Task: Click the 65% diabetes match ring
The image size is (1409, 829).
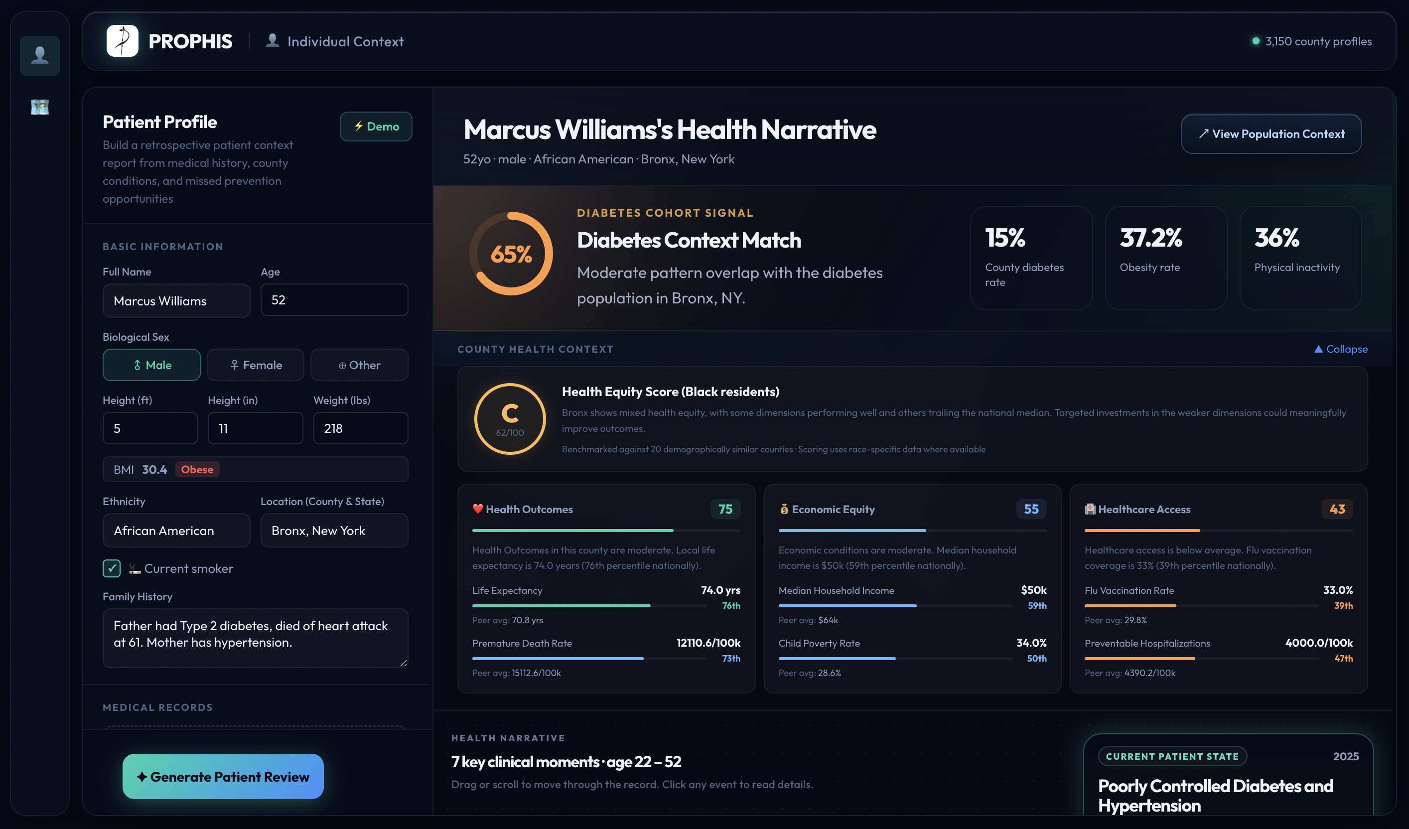Action: [x=511, y=254]
